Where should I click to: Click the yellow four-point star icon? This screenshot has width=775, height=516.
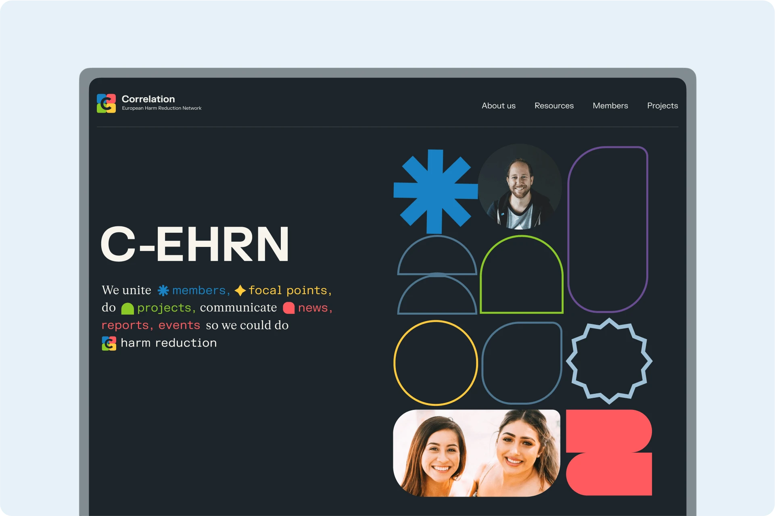[240, 290]
